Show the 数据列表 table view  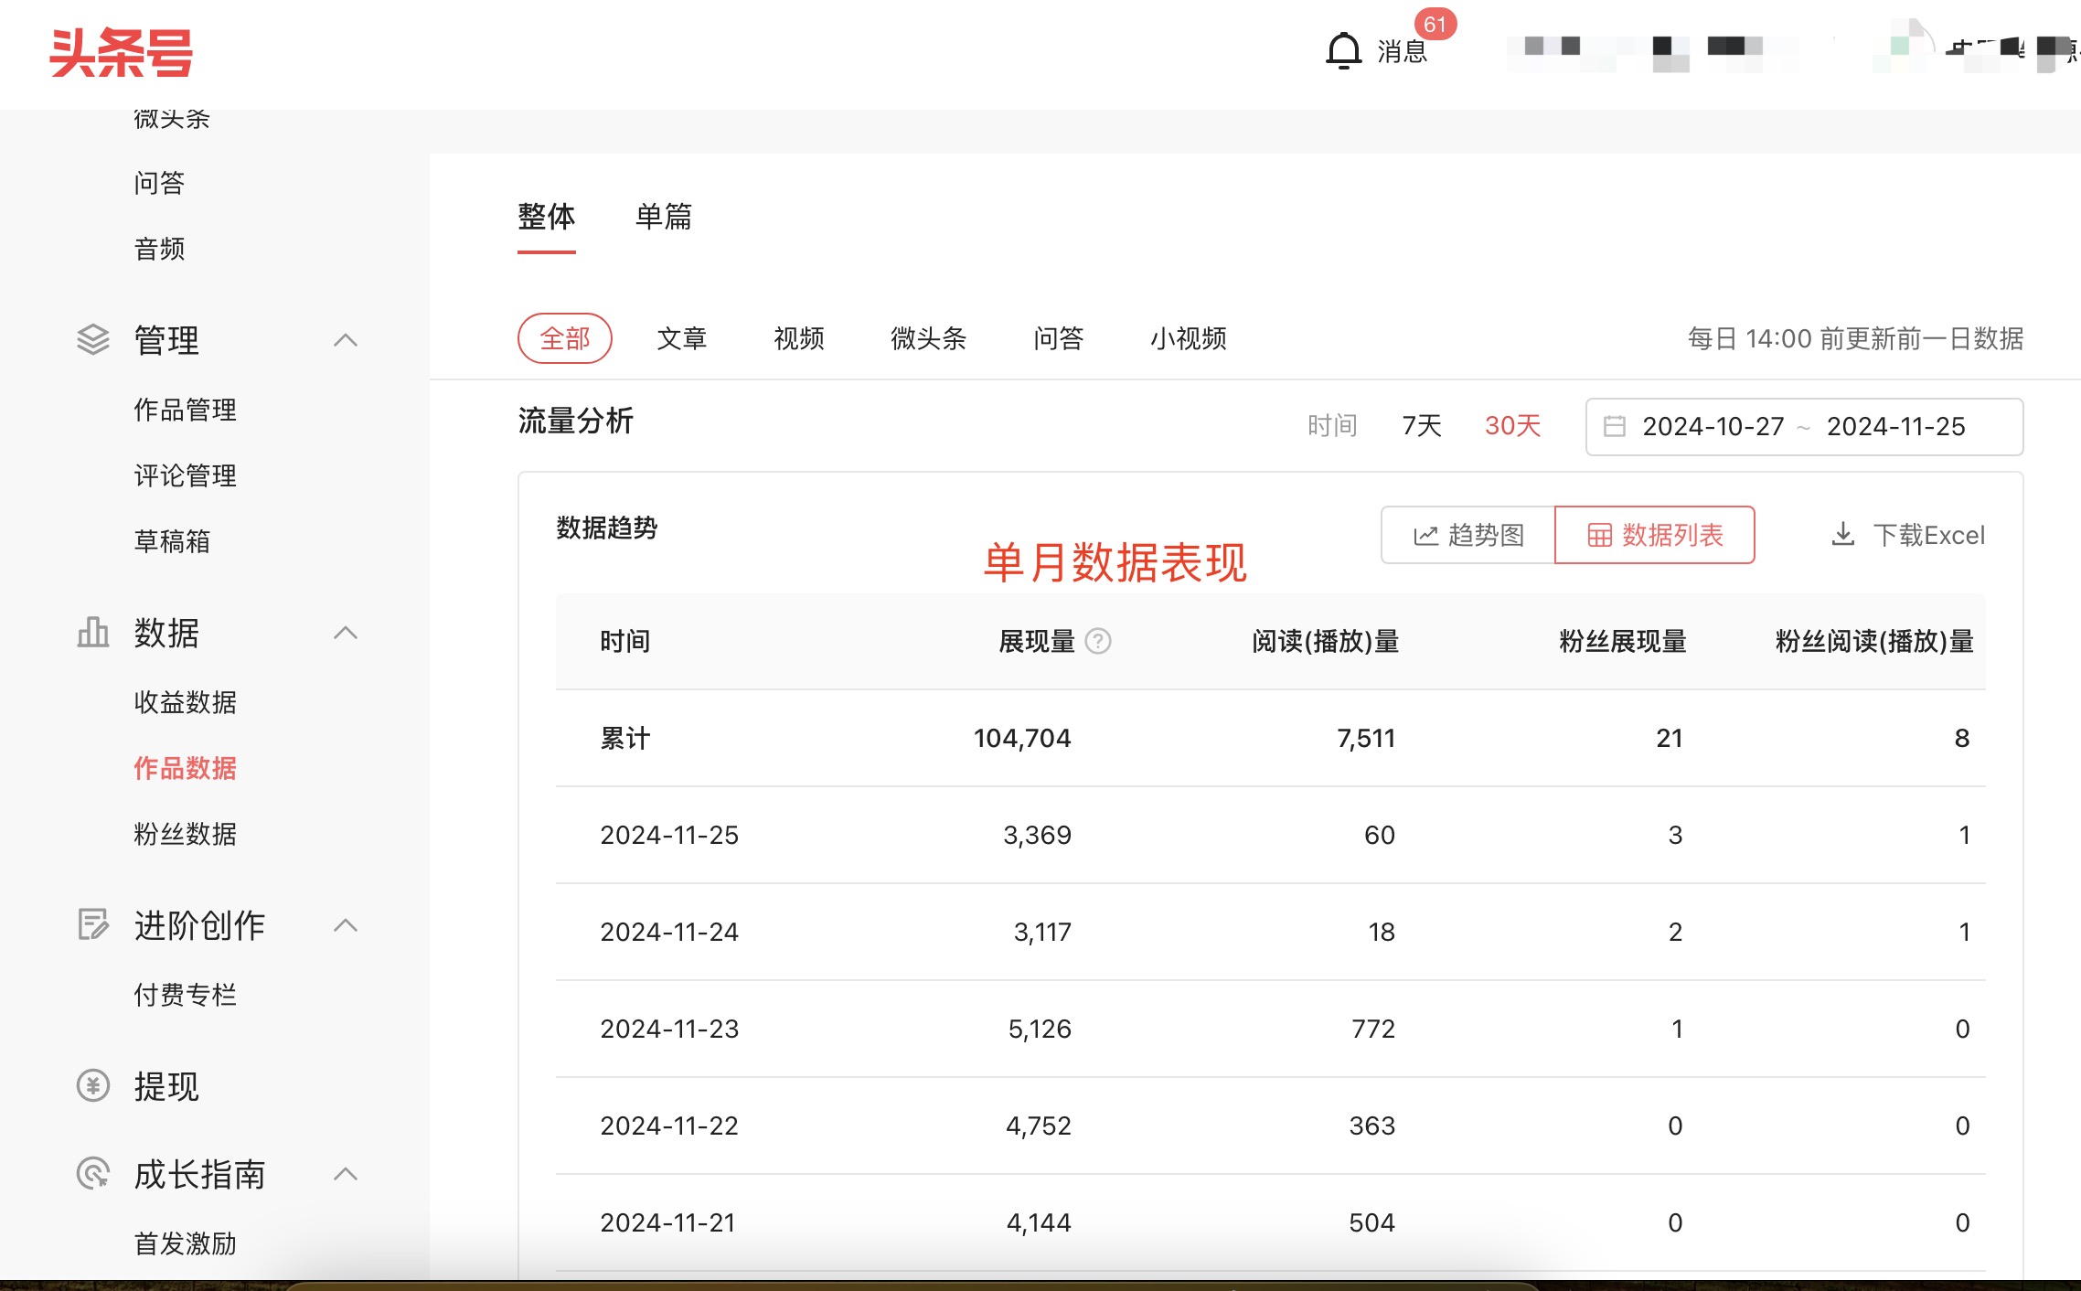(1655, 535)
